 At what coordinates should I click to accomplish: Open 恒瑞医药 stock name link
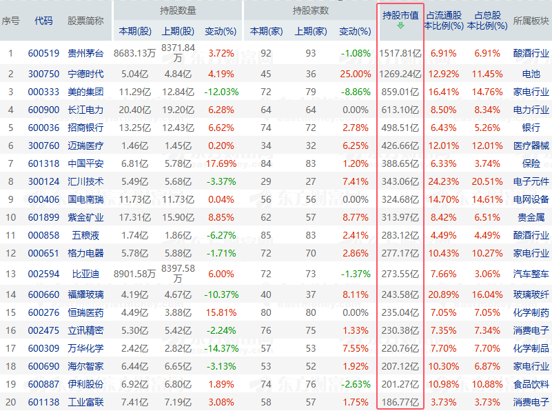pos(85,313)
